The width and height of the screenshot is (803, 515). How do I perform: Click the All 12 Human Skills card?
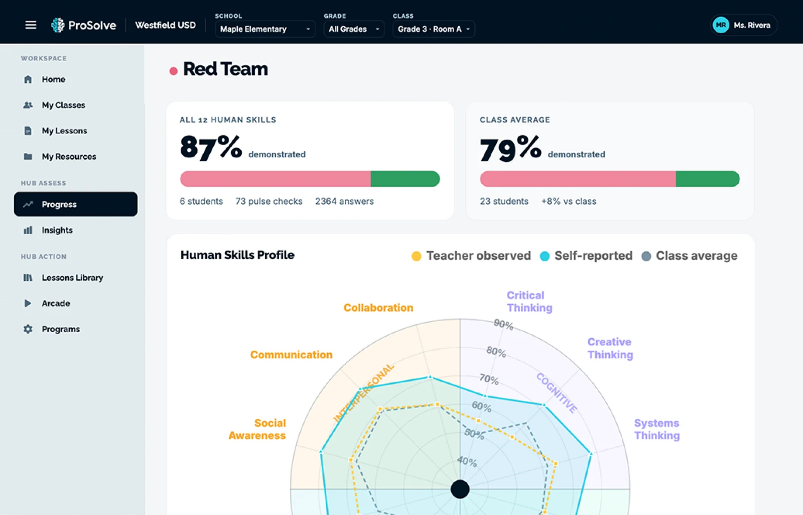coord(310,161)
